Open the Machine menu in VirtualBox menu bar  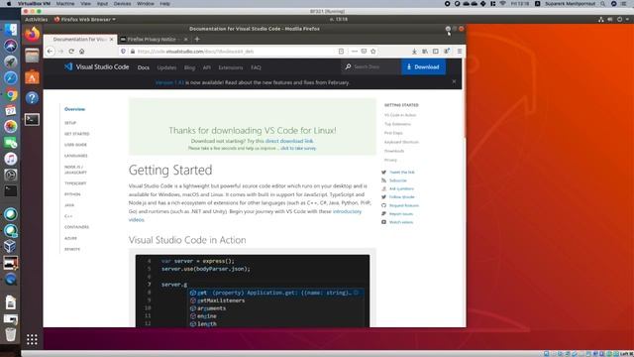pos(65,4)
